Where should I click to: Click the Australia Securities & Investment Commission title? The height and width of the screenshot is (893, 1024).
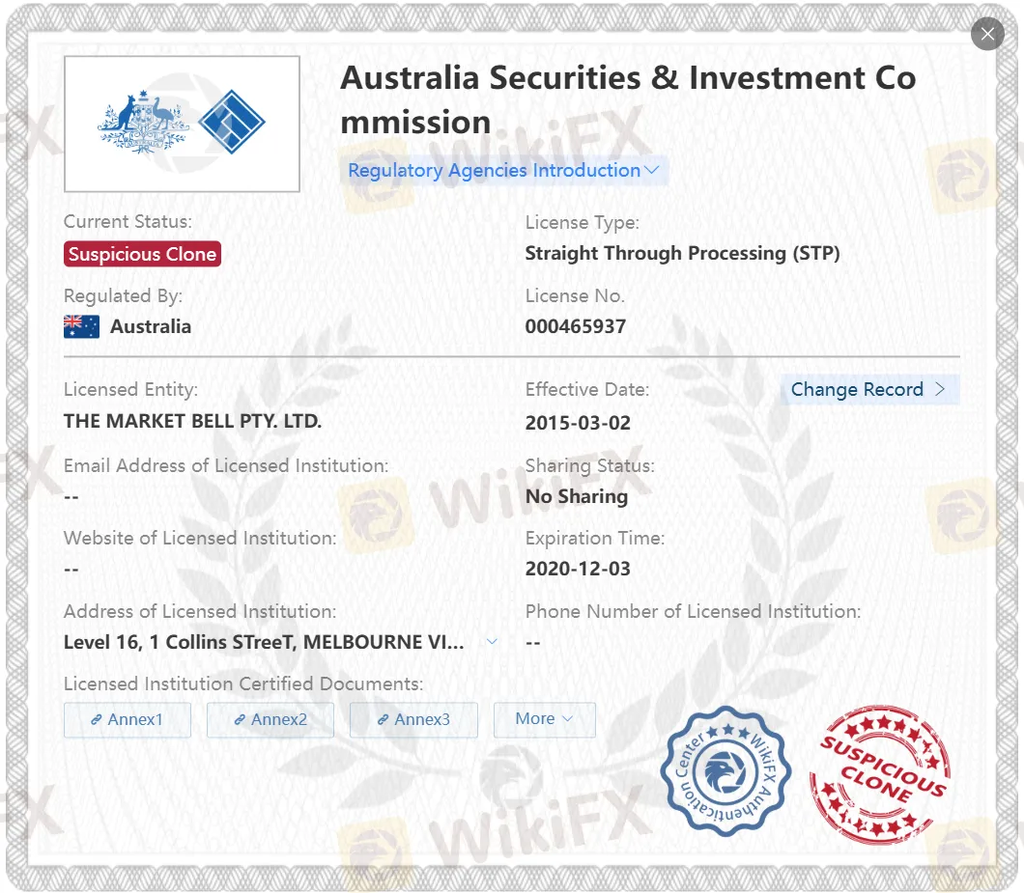click(x=628, y=99)
